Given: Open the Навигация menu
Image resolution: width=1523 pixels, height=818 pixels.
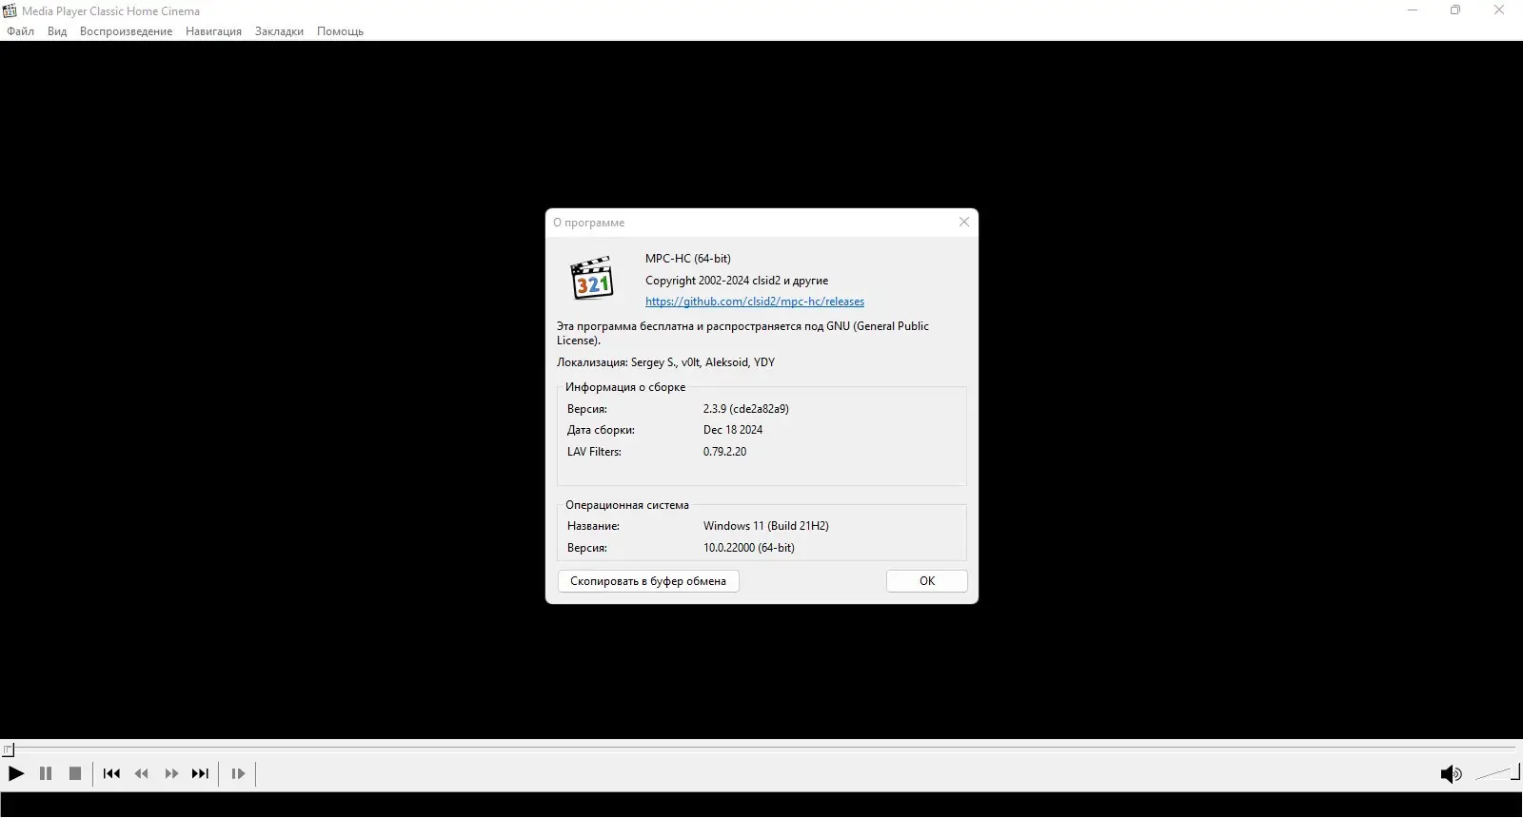Looking at the screenshot, I should pos(213,31).
